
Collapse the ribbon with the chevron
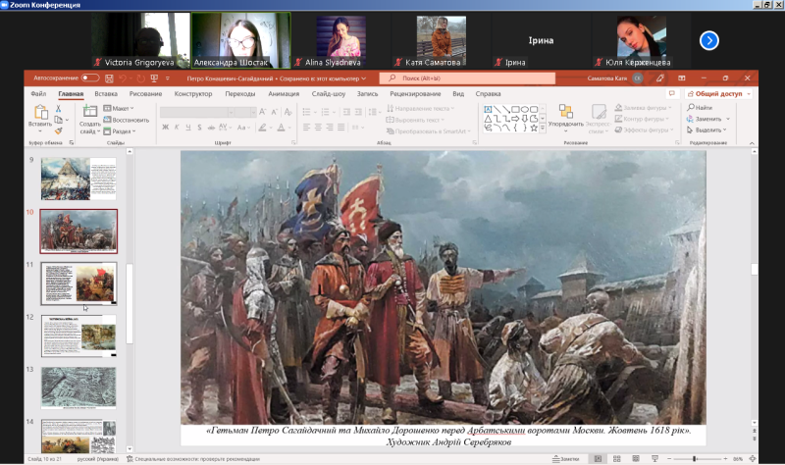(x=752, y=143)
